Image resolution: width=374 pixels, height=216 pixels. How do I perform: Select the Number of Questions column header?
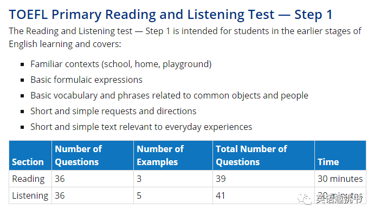click(x=93, y=155)
